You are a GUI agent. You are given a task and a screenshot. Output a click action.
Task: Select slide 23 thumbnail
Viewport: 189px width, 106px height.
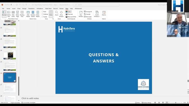10,43
